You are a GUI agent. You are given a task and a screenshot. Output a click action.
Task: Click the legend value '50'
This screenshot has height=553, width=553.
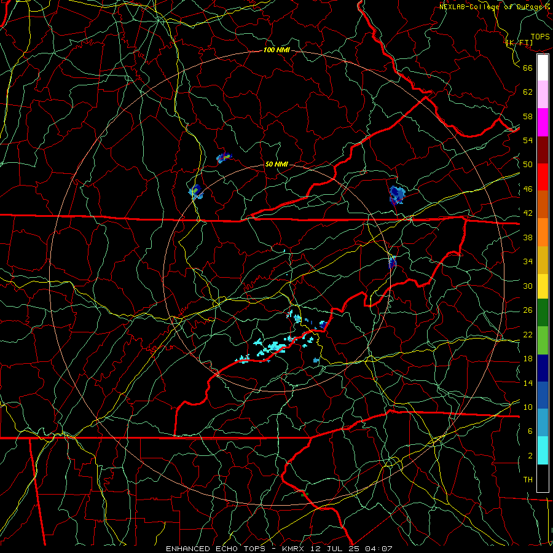[528, 165]
